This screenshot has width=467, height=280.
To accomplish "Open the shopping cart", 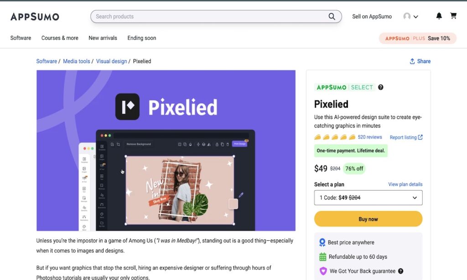I will (x=453, y=16).
